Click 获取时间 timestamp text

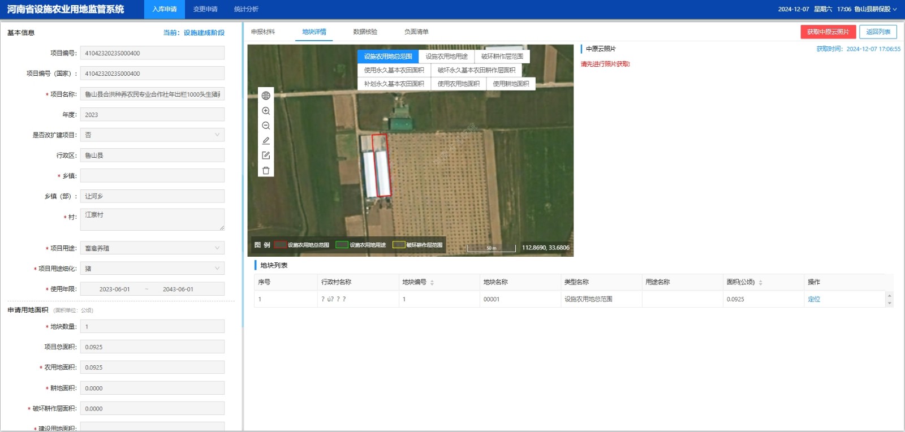tap(858, 49)
